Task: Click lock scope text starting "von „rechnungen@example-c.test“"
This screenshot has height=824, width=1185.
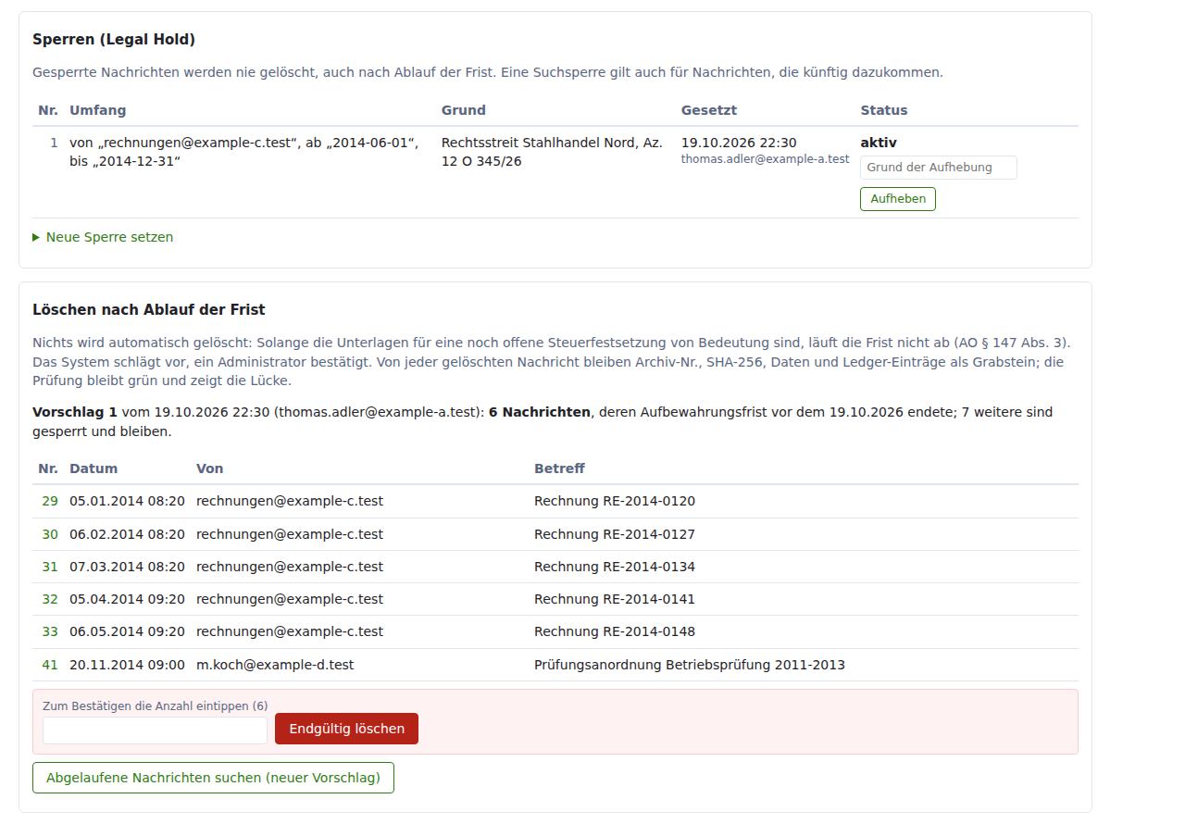Action: 244,152
